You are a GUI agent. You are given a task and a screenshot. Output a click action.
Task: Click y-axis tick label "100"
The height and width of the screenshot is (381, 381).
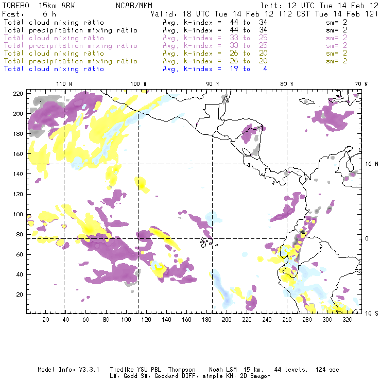[x=18, y=214]
